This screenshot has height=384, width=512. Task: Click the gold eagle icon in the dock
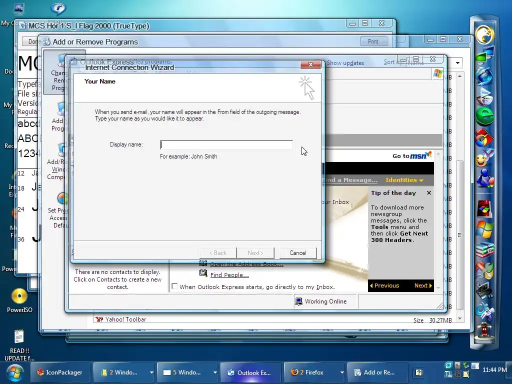(484, 34)
